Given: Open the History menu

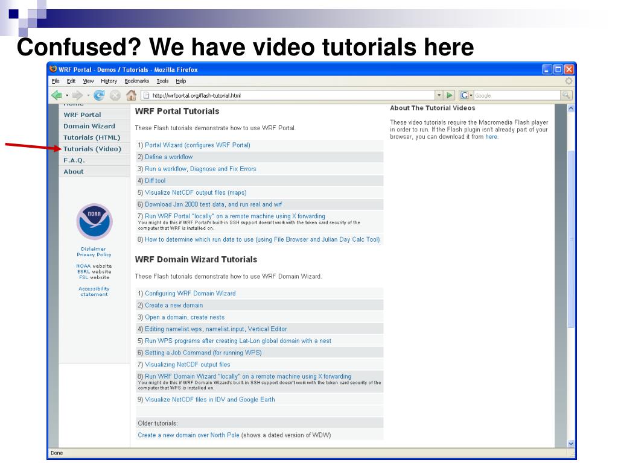Looking at the screenshot, I should click(109, 81).
